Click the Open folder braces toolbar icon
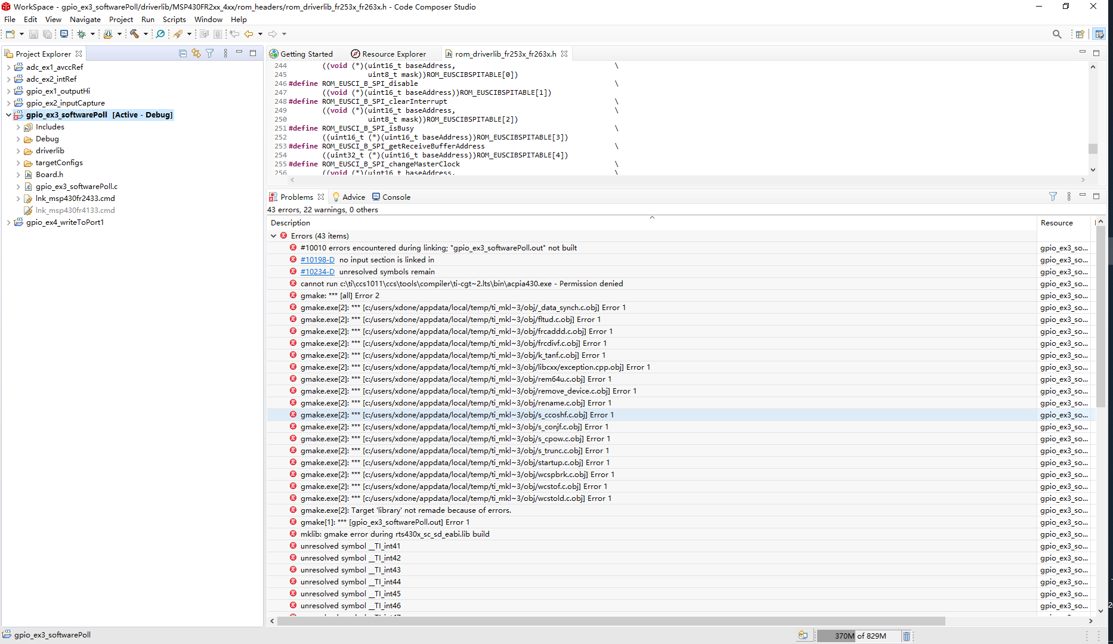The image size is (1113, 644). (108, 34)
